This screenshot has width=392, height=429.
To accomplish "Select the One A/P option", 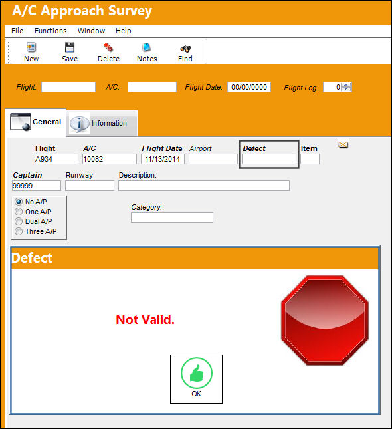I will pos(19,212).
